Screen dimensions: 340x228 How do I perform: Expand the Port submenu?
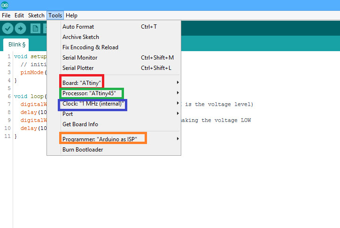114,114
